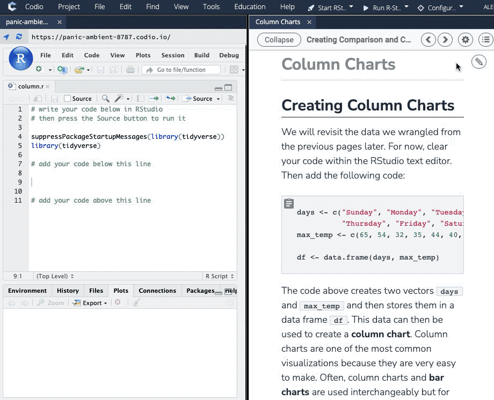Open the guide table of contents icon
The height and width of the screenshot is (400, 494).
click(485, 40)
